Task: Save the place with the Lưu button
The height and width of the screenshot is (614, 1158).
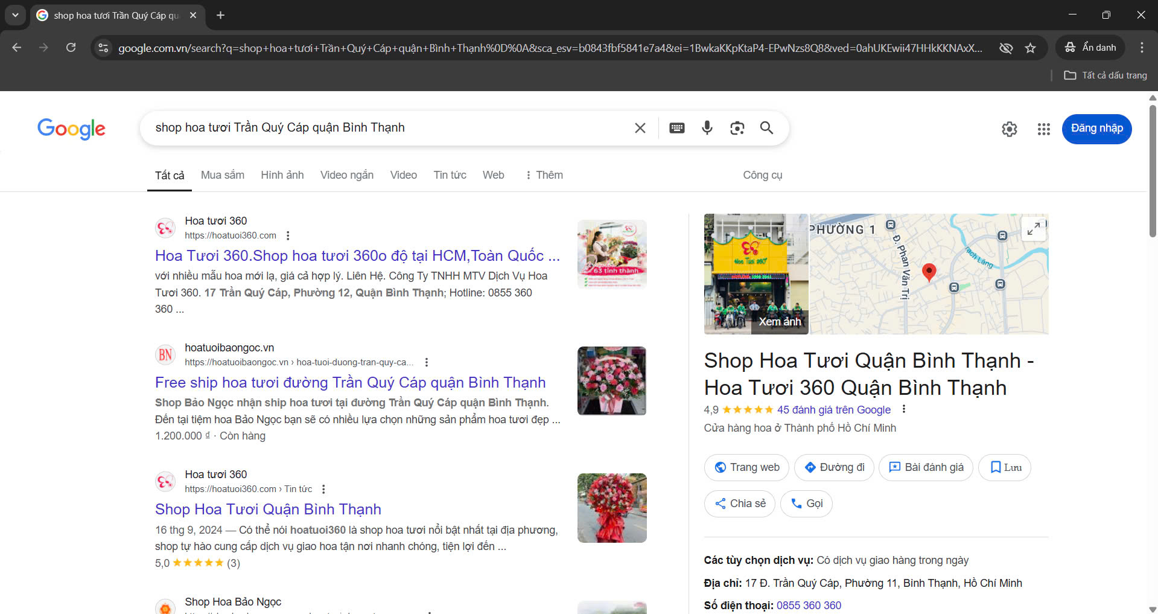Action: [1005, 467]
